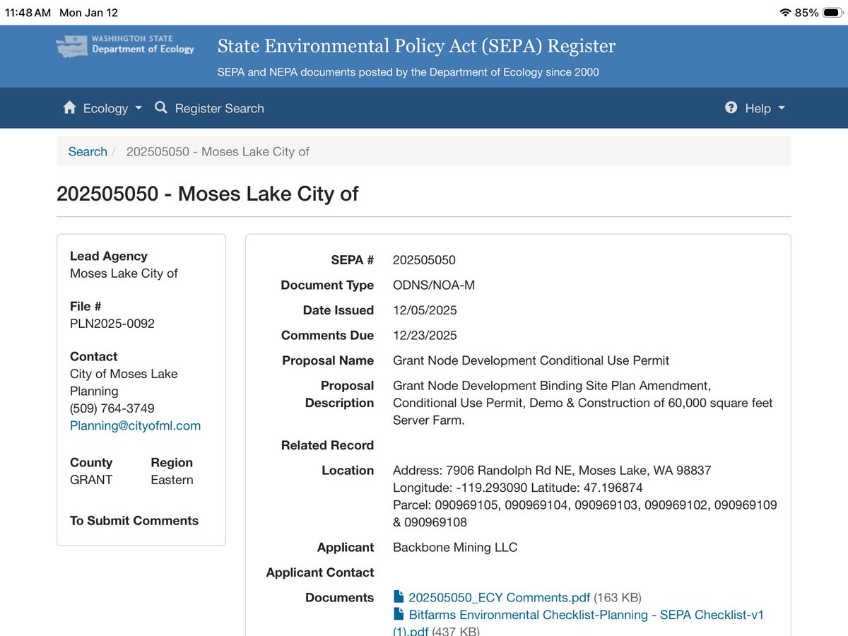Click the question mark Help icon

[731, 107]
